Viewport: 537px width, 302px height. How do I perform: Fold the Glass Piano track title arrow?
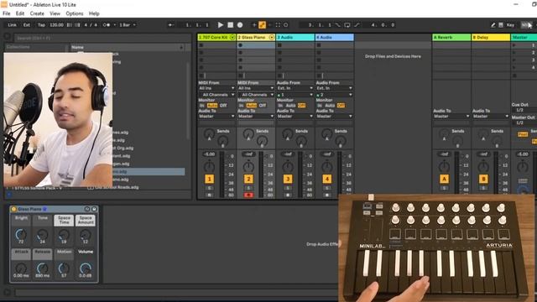[272, 37]
